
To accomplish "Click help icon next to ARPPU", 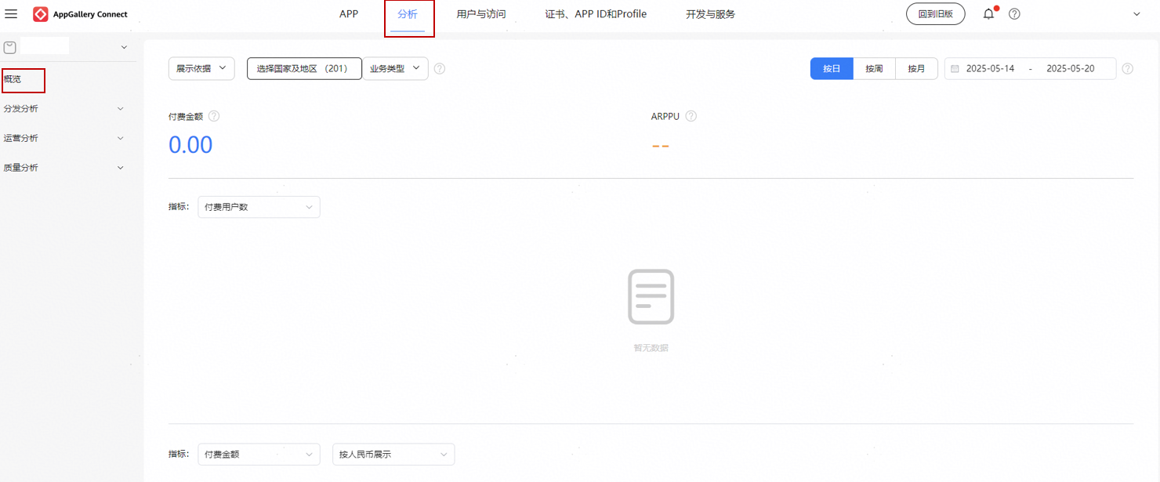I will point(691,116).
